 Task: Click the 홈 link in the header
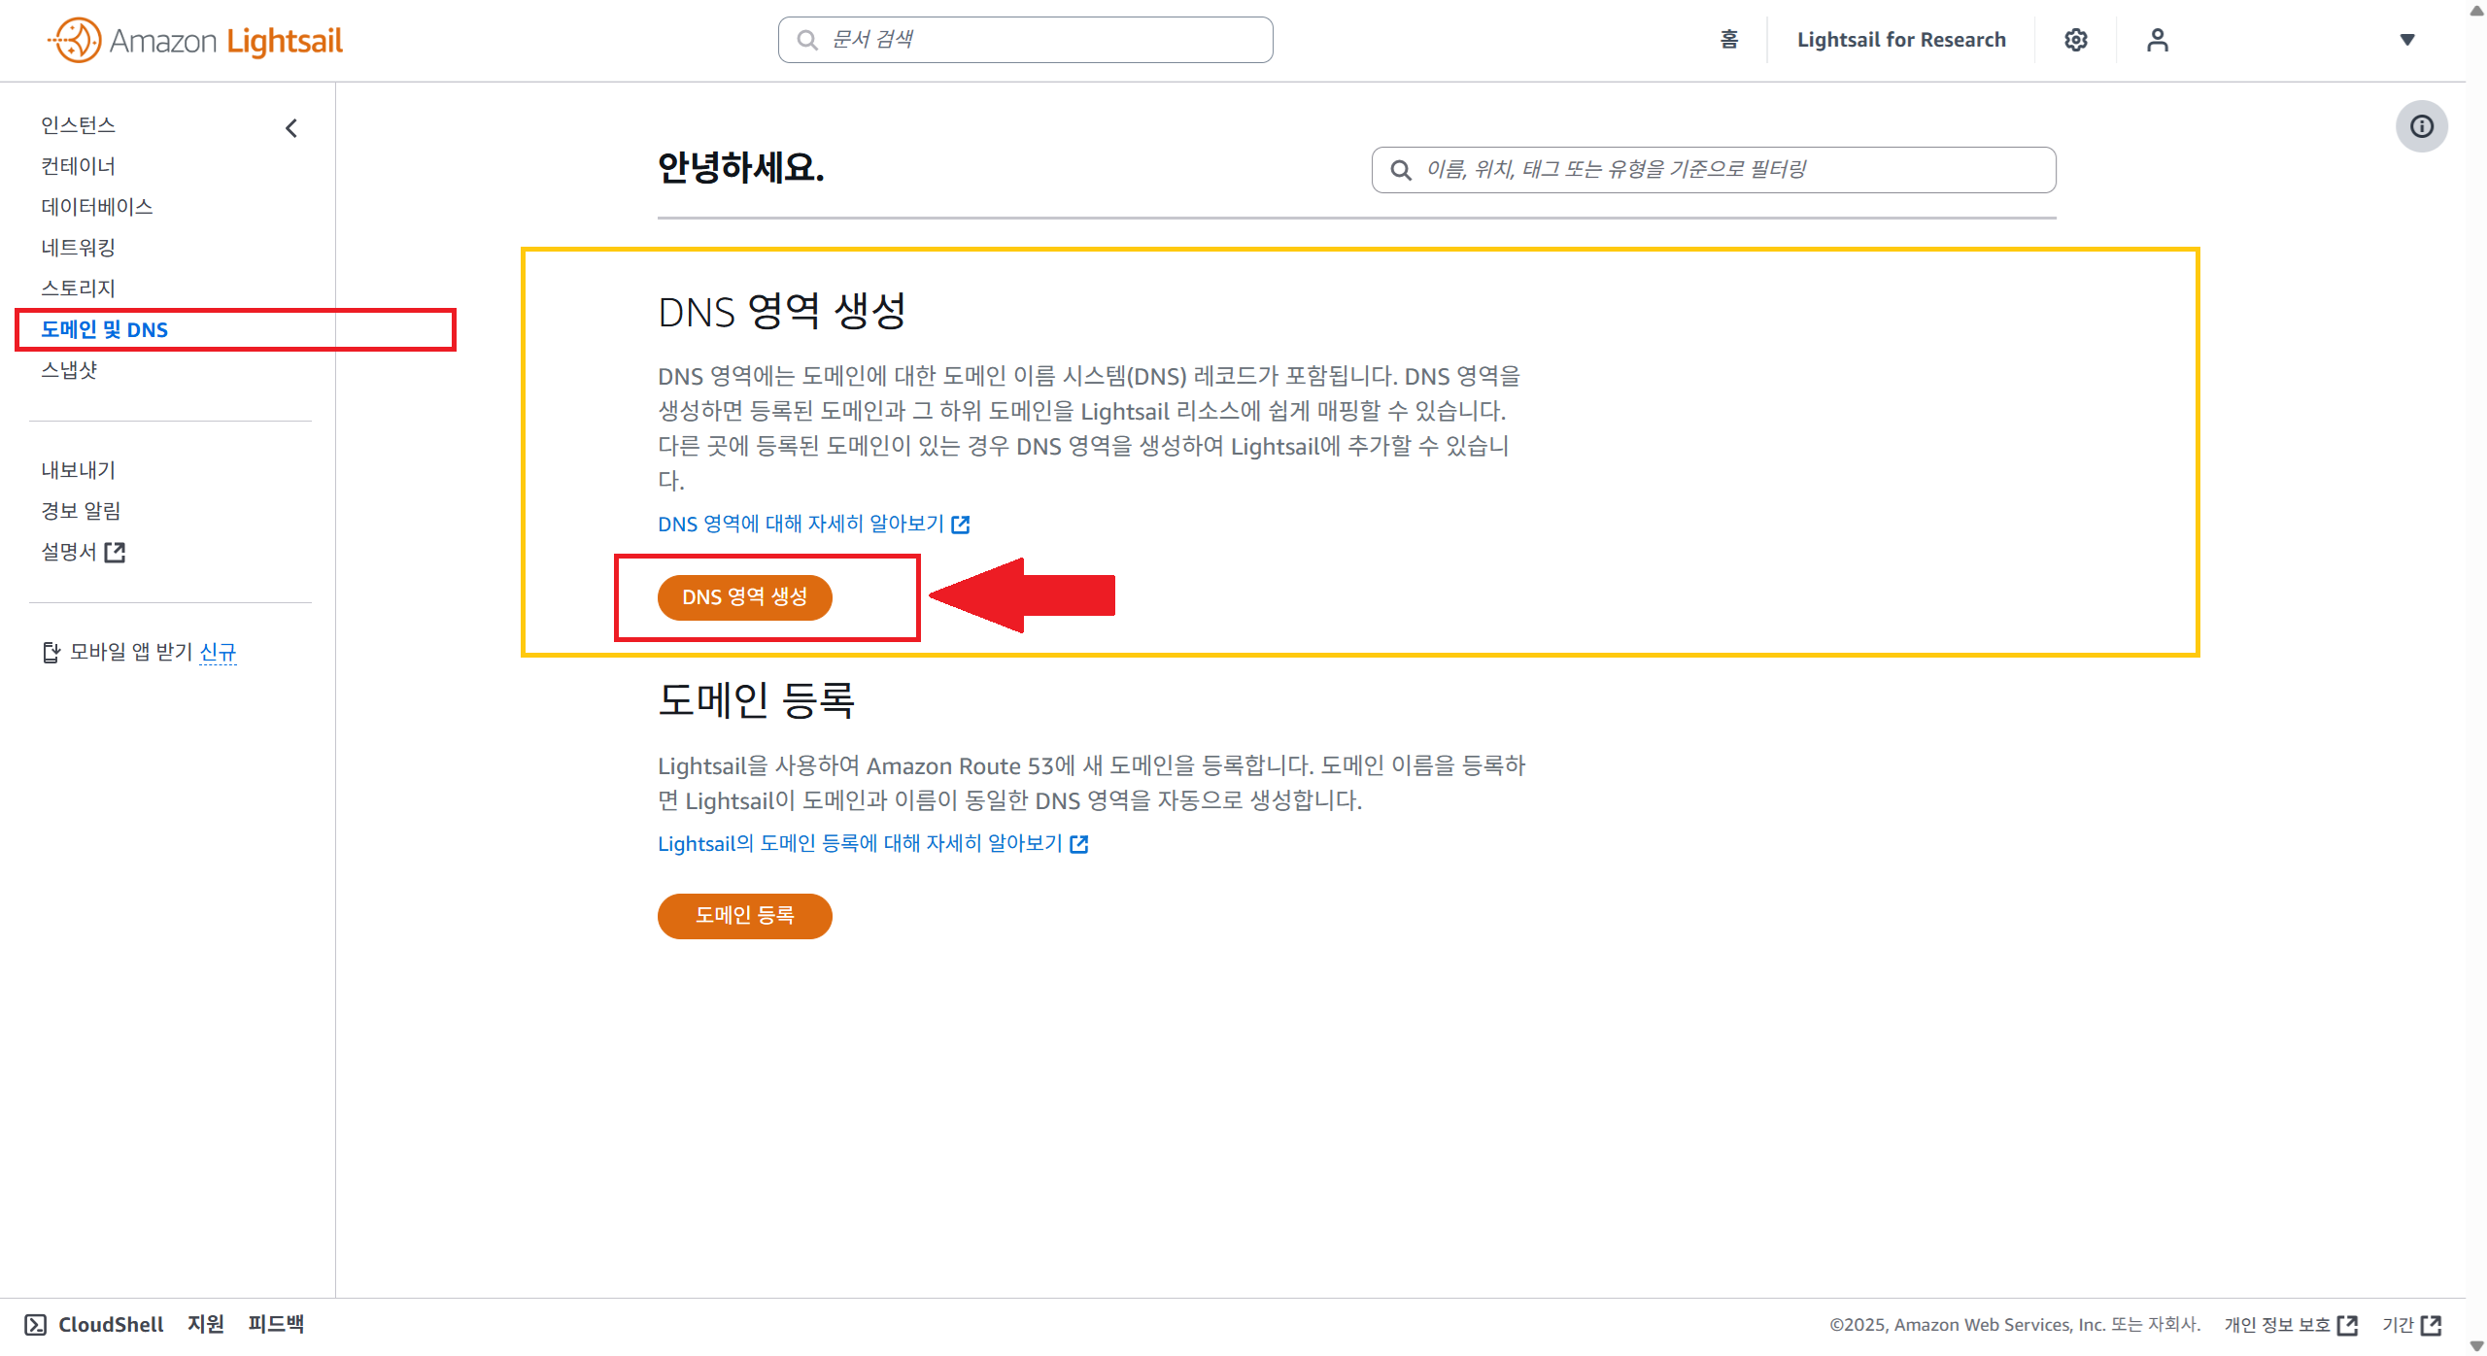click(x=1728, y=40)
